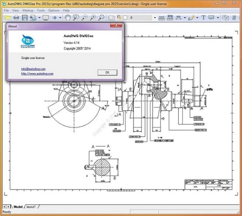Click the full screen view icon
This screenshot has height=216, width=242.
46,18
